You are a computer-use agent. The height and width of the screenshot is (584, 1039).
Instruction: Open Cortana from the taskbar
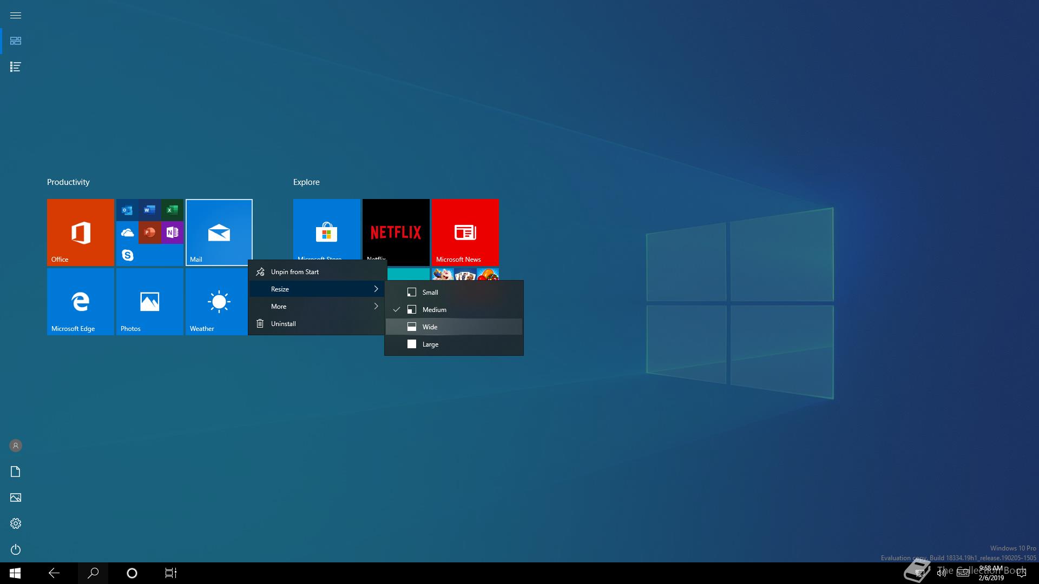click(x=132, y=573)
